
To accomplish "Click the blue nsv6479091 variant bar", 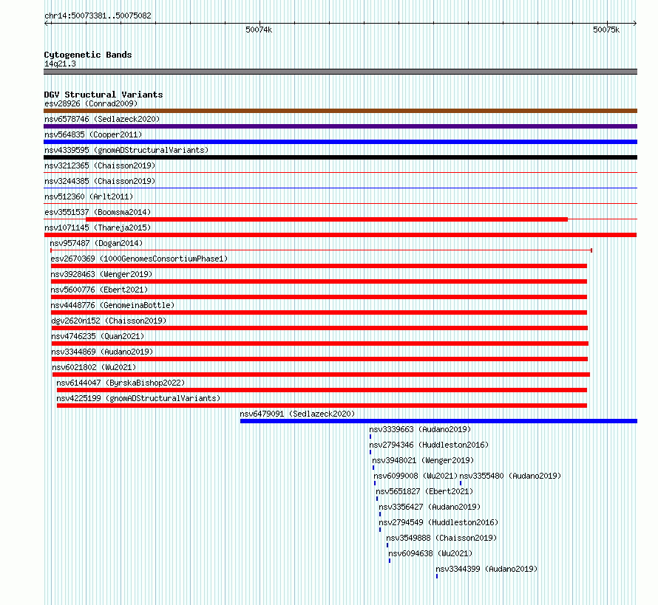I will click(438, 421).
